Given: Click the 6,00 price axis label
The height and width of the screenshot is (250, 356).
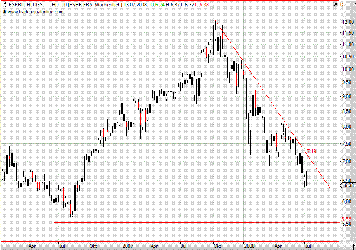Looking at the screenshot, I should (x=348, y=201).
